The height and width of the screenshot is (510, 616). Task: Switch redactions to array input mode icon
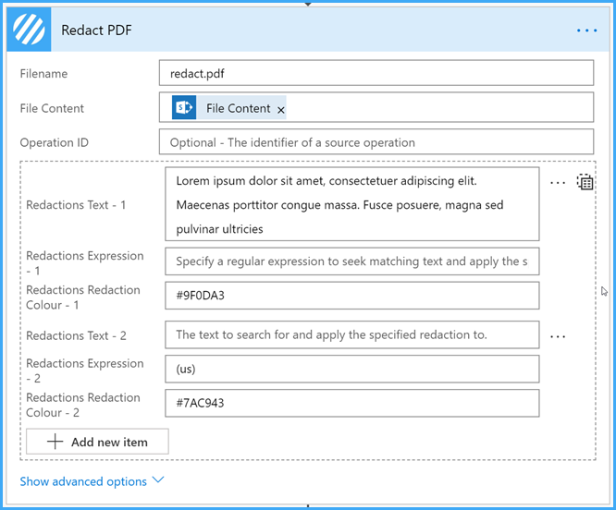[585, 182]
